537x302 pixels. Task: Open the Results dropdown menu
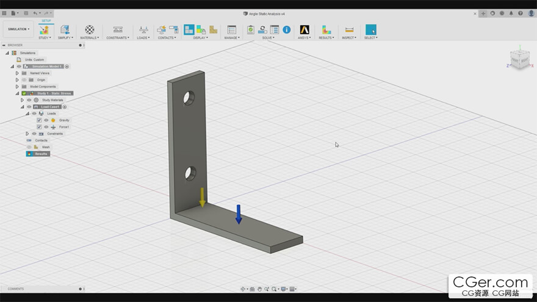click(x=326, y=38)
